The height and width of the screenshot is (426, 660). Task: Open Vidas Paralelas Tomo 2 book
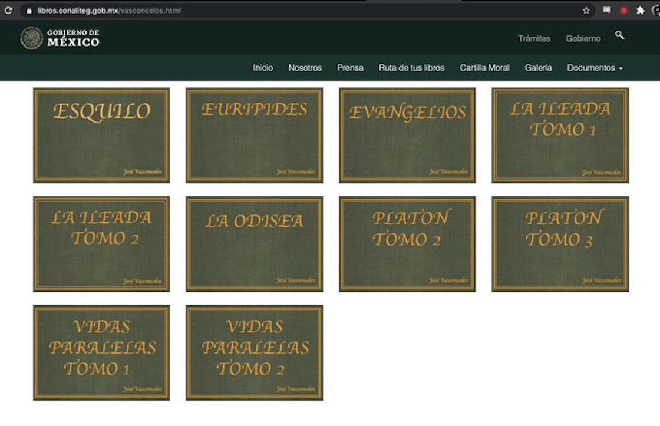click(254, 352)
